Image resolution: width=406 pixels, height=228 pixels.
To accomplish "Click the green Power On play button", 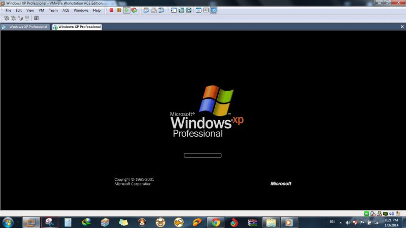I will [x=126, y=10].
